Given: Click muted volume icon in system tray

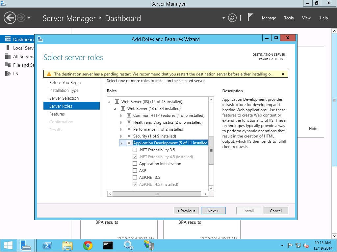Looking at the screenshot, I should 306,245.
